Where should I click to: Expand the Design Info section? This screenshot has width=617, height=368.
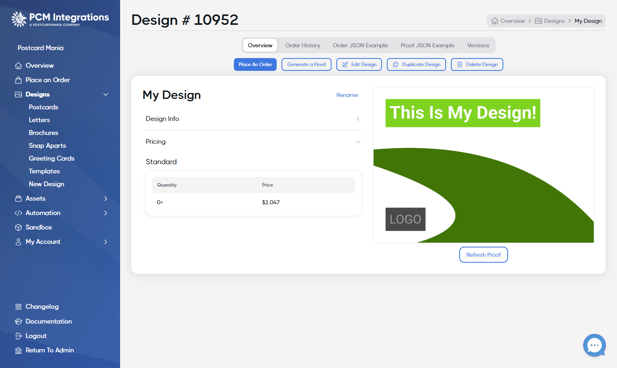click(253, 119)
